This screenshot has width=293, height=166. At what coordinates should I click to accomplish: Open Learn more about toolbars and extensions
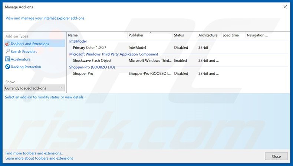(x=39, y=158)
